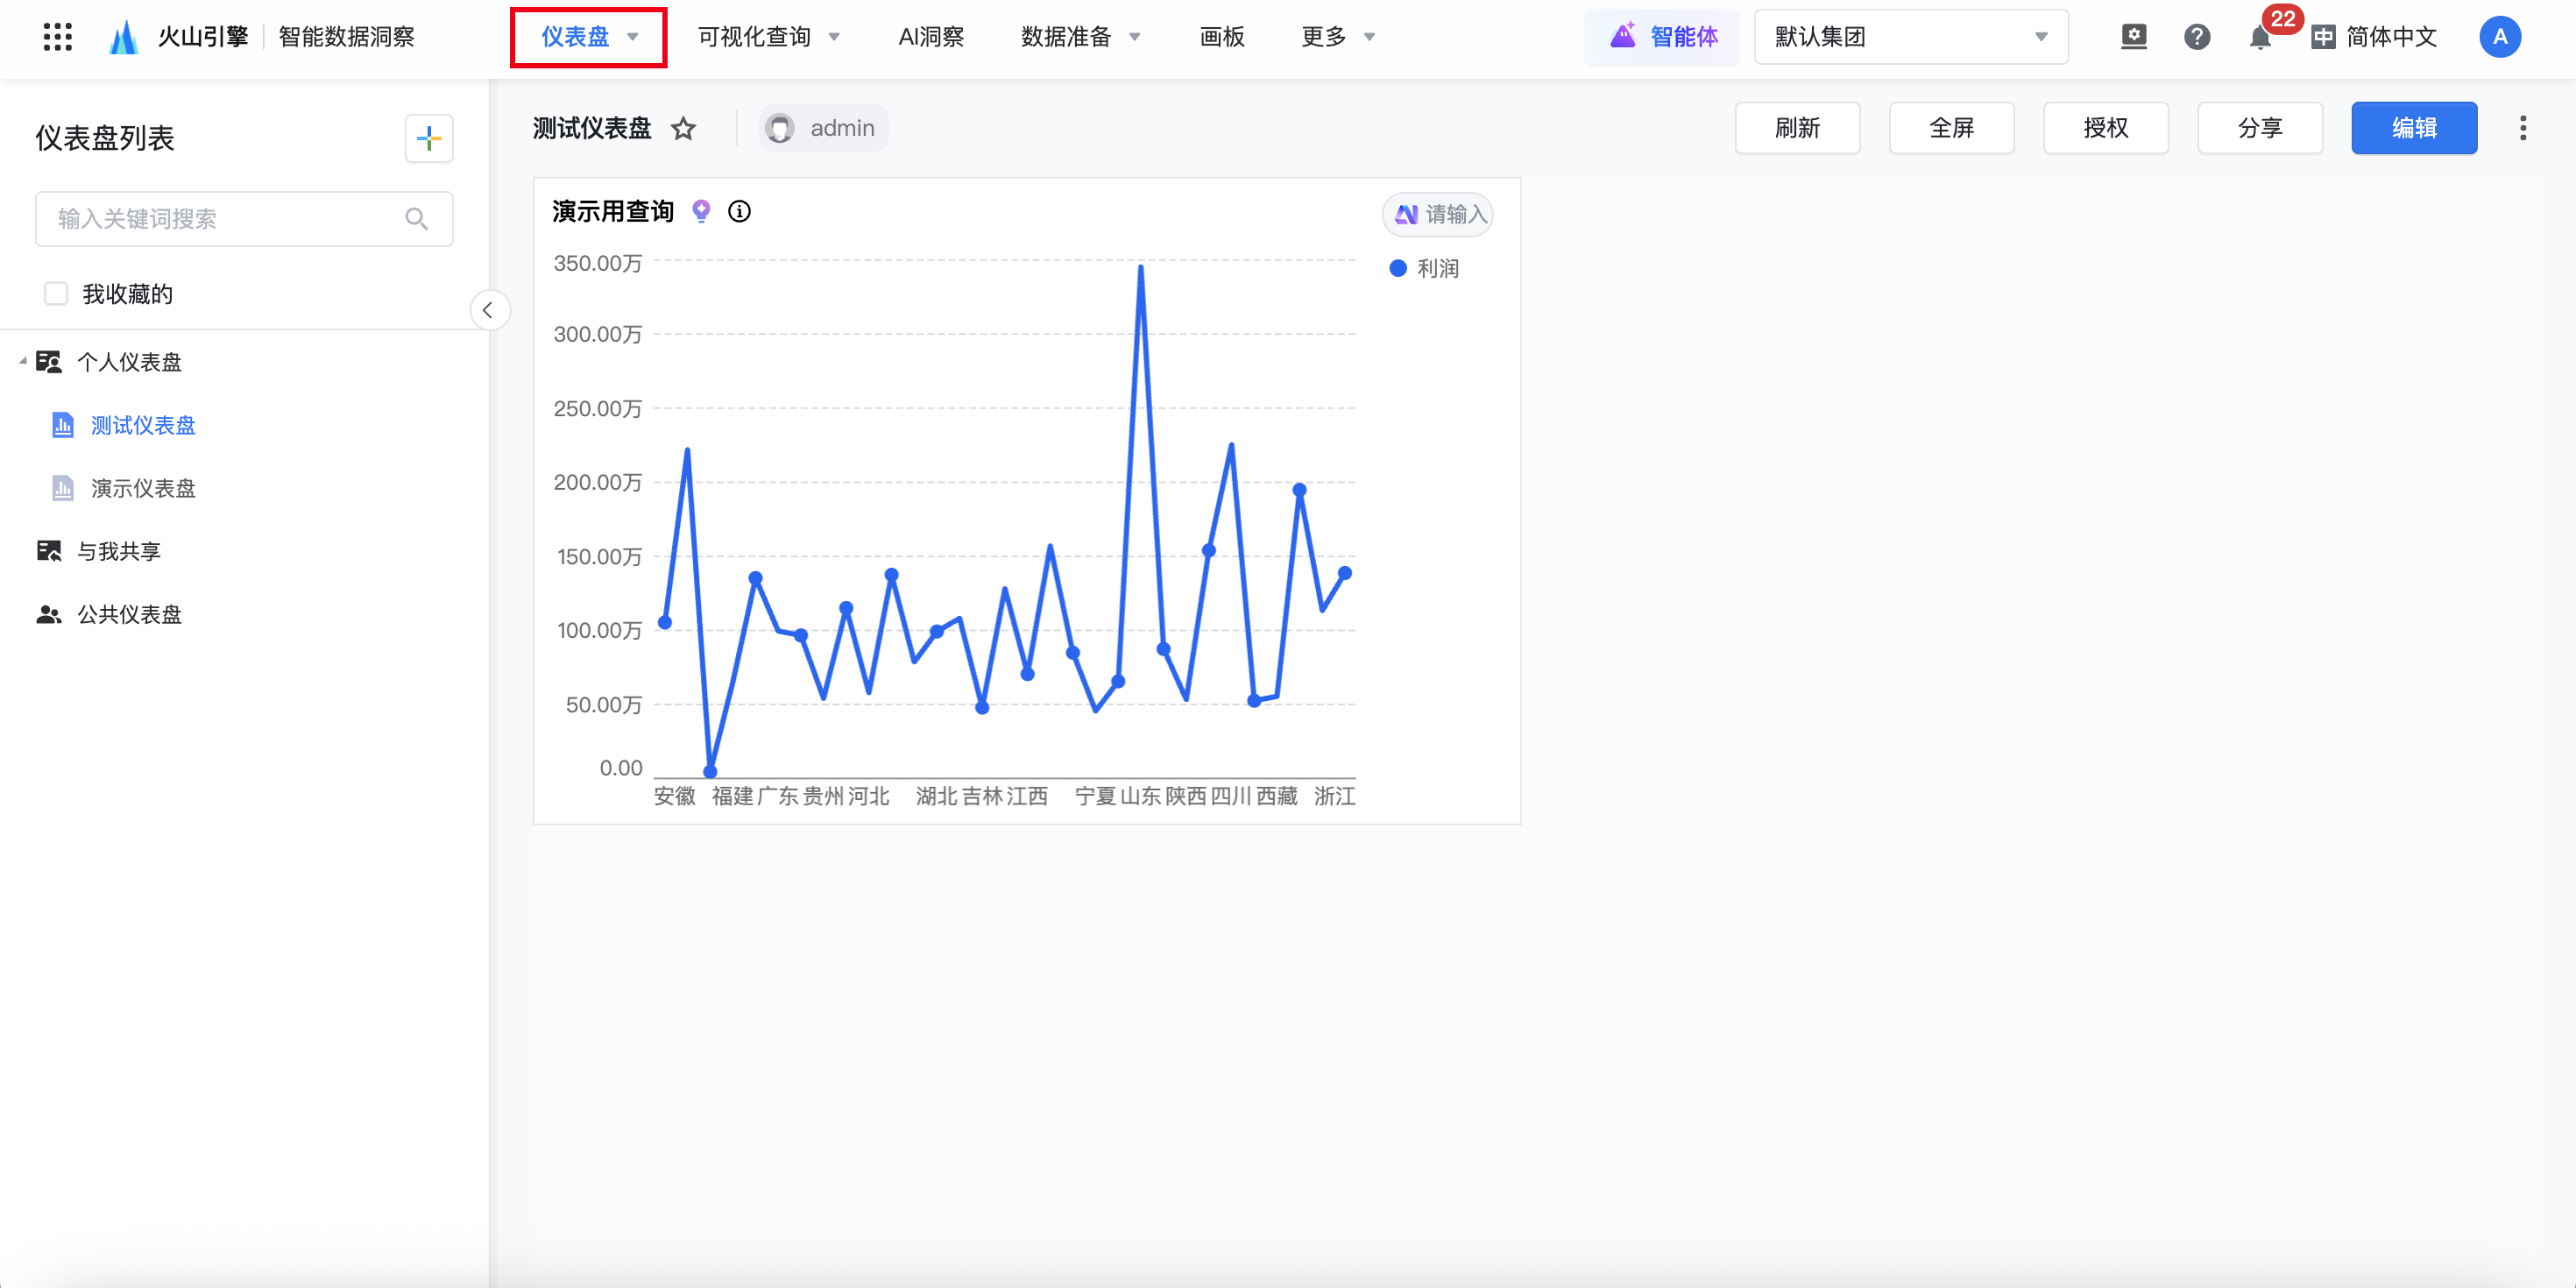Collapse the 个人仪表盘 tree node
Image resolution: width=2576 pixels, height=1288 pixels.
tap(23, 361)
